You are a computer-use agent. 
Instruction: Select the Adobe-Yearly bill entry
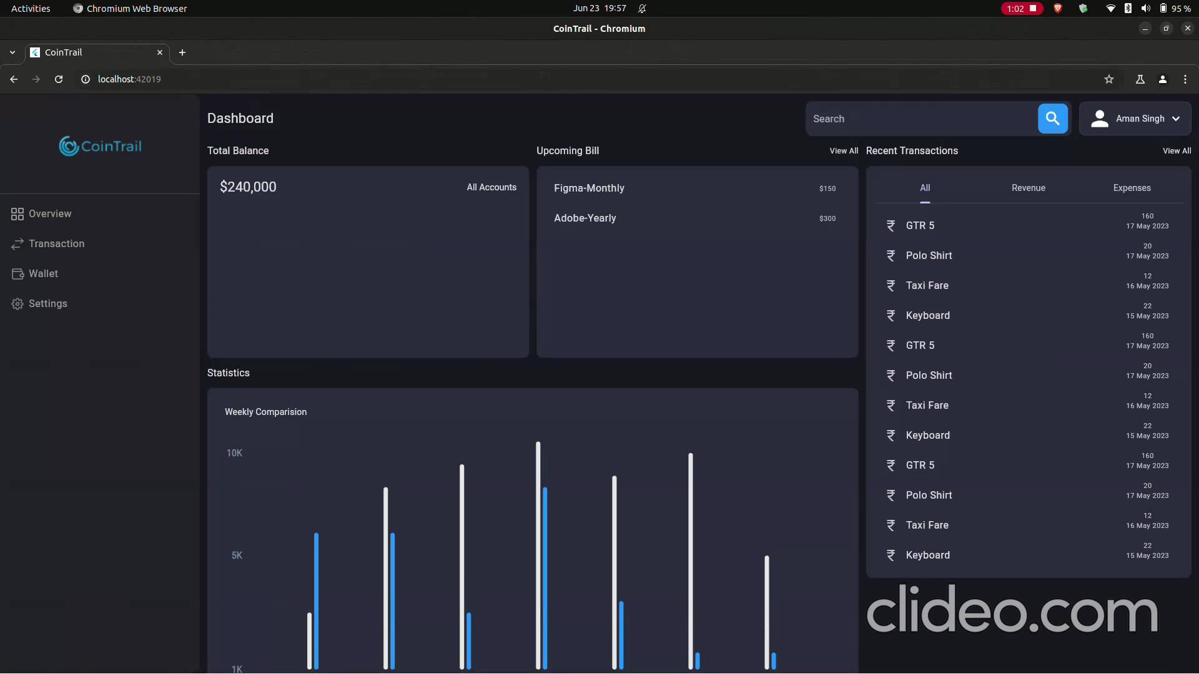697,218
